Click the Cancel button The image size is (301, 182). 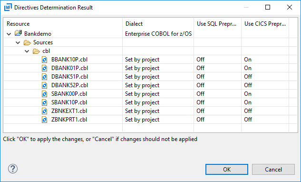[x=273, y=169]
